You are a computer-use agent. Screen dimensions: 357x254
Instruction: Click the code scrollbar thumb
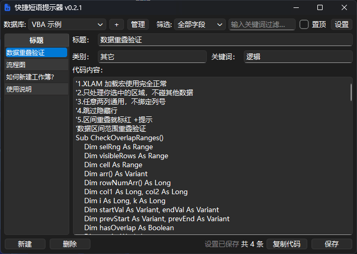(351, 92)
